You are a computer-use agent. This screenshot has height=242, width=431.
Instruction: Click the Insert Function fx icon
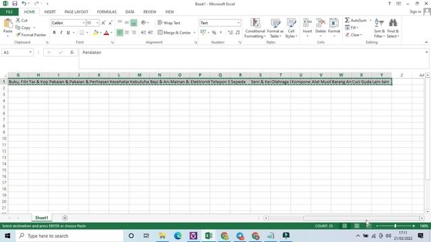click(72, 52)
